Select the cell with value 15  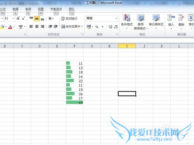pos(74,89)
